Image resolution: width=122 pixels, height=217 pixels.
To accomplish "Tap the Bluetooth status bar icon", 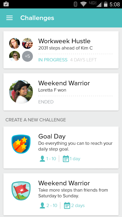I will [x=75, y=4].
